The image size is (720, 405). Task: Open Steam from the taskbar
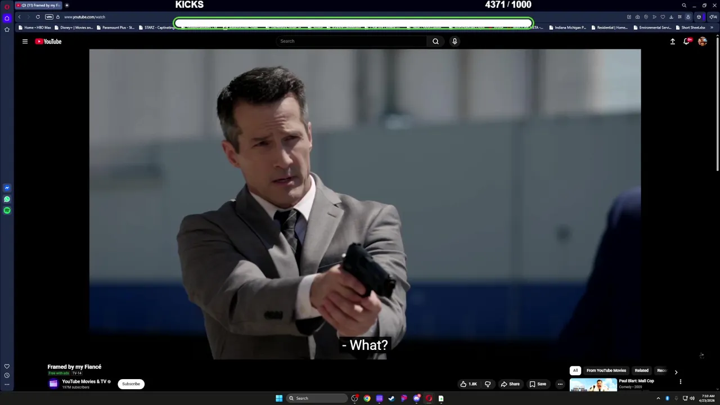(x=391, y=398)
